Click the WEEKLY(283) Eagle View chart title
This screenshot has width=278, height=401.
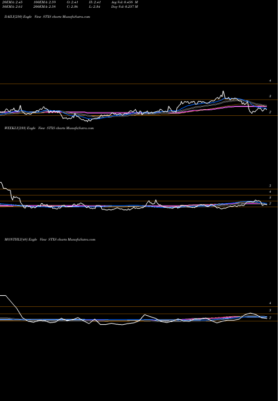49,128
